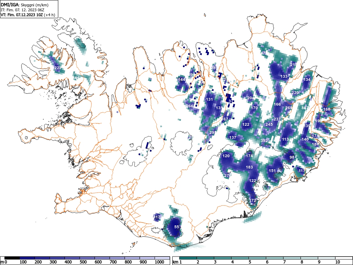Screen dimensions: 353x265
Task: Click the visibility value '131' on the map
Action: click(x=209, y=99)
